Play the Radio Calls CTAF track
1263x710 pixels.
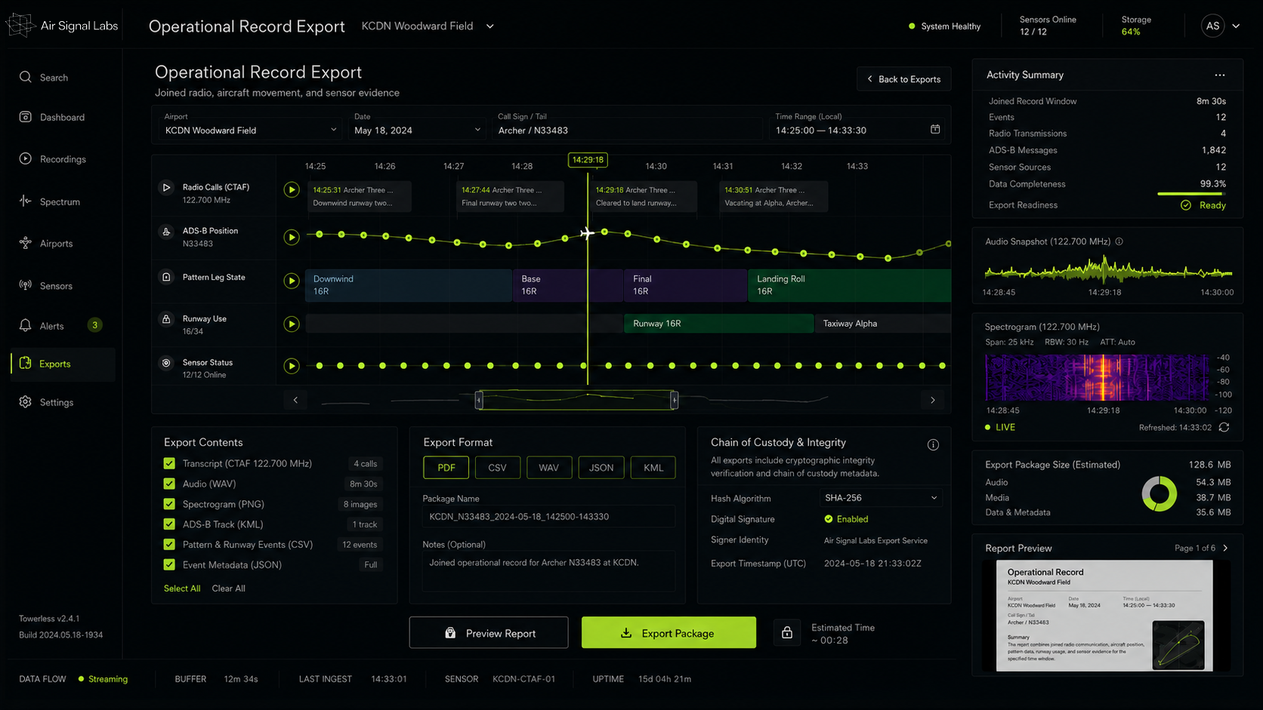tap(292, 189)
